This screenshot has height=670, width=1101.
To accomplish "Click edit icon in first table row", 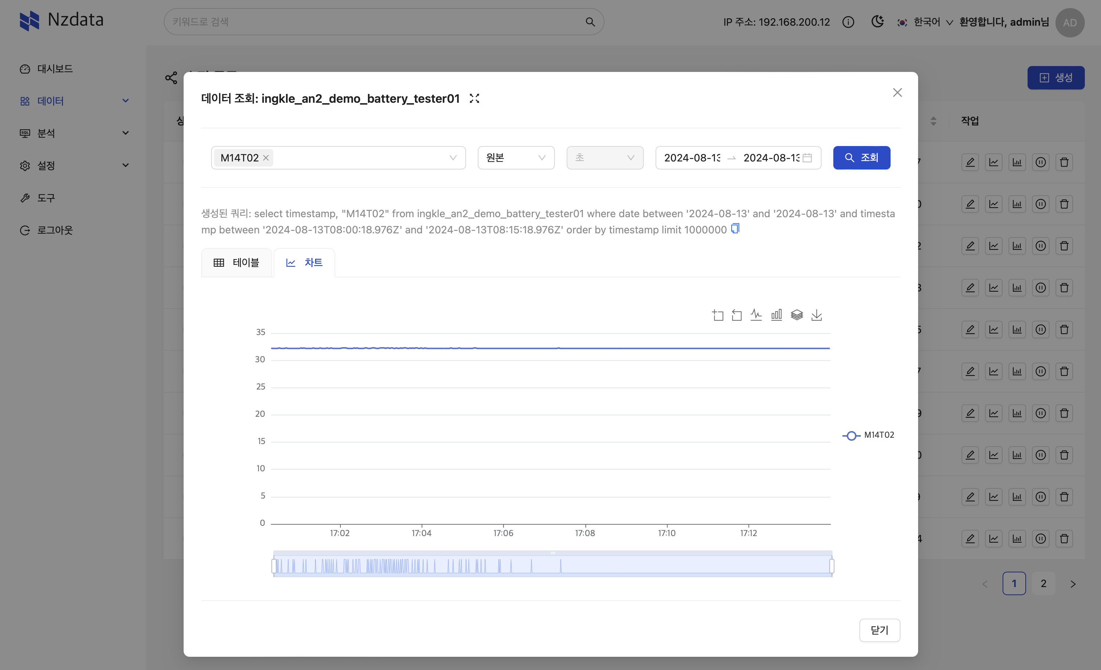I will [970, 162].
